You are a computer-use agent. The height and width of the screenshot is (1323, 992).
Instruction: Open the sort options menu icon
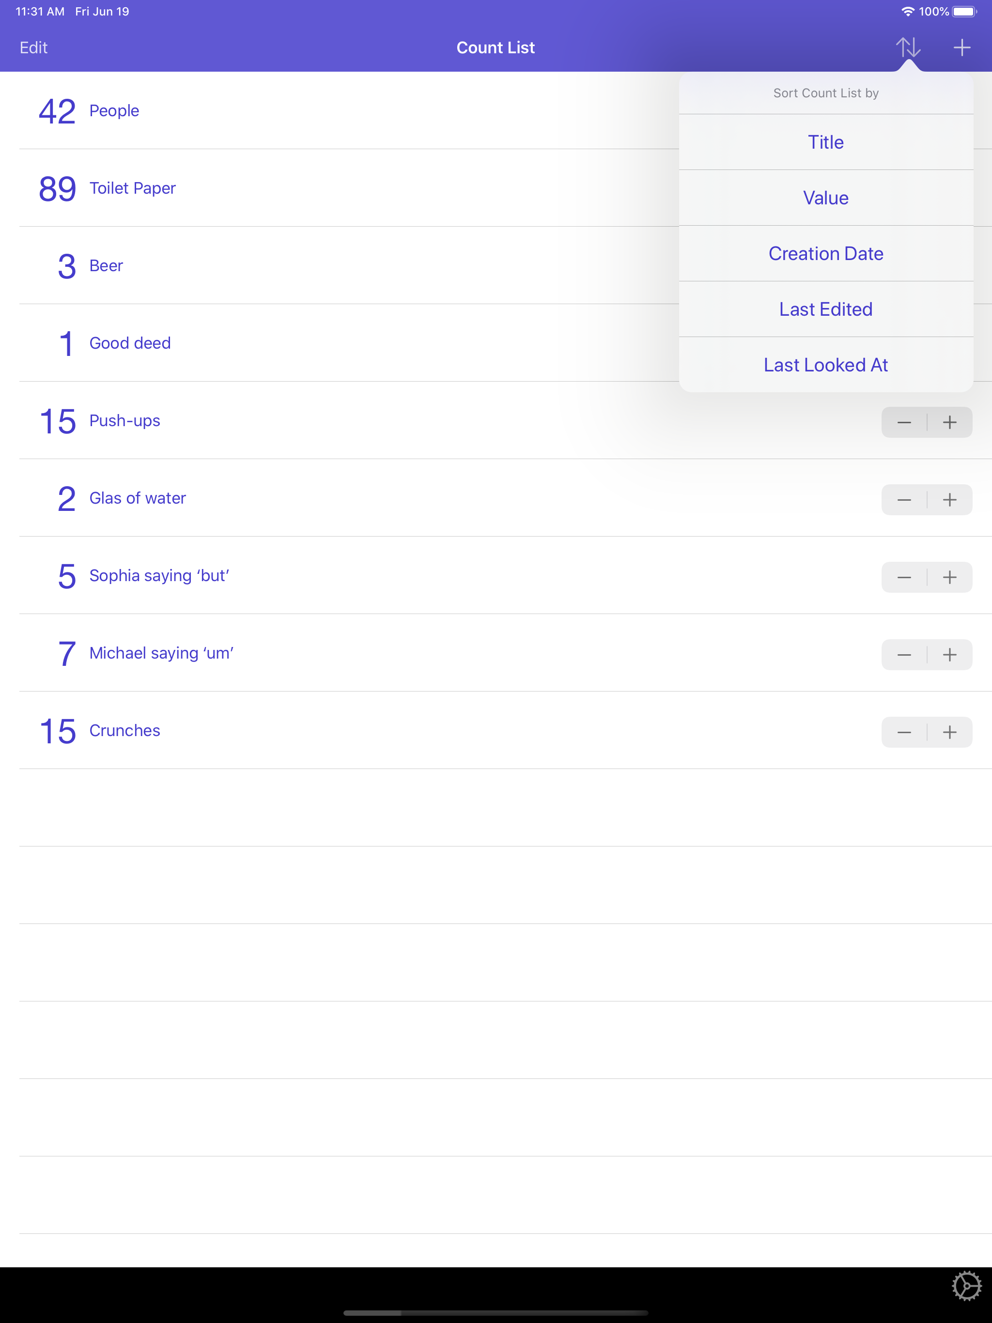pyautogui.click(x=908, y=47)
